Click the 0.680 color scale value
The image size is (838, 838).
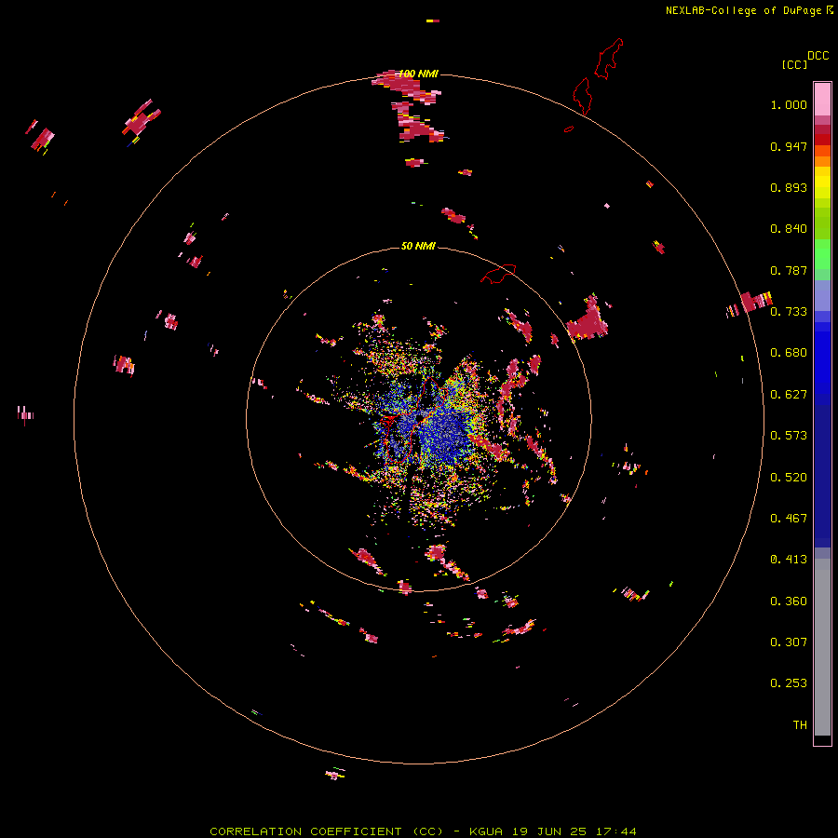[x=789, y=353]
